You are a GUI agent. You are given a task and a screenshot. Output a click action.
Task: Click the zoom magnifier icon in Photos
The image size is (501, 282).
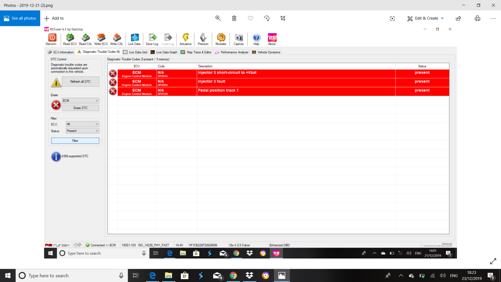218,18
